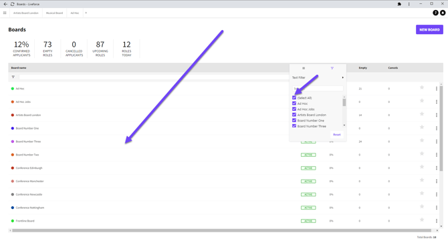Open Ad Hoc Jobs row options menu
Image resolution: width=448 pixels, height=249 pixels.
pos(437,102)
